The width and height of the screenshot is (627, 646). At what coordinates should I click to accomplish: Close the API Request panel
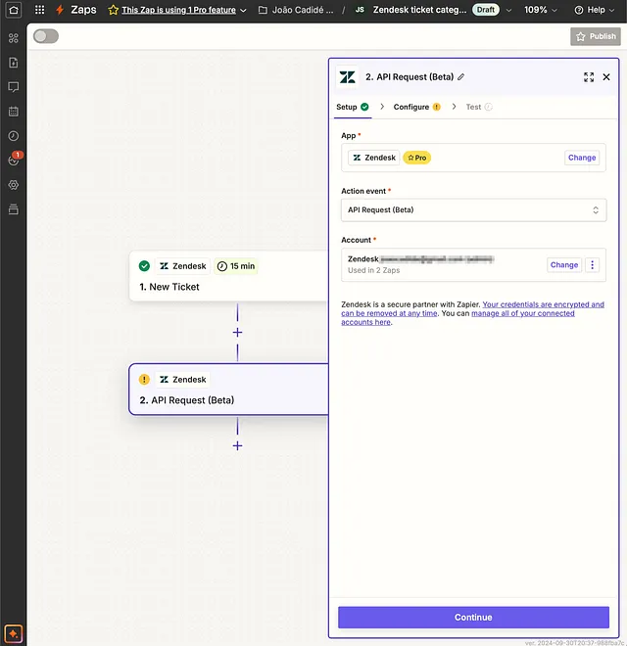[x=606, y=77]
